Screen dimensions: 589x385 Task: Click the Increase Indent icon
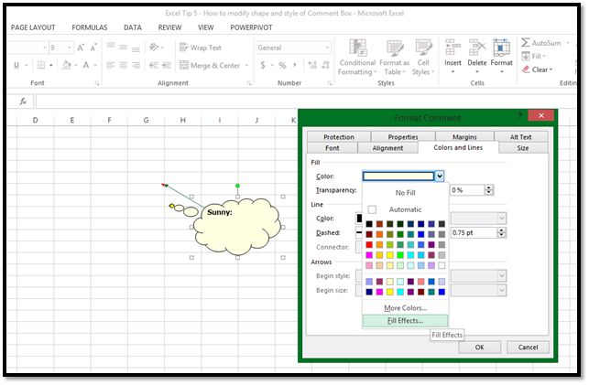pos(167,65)
